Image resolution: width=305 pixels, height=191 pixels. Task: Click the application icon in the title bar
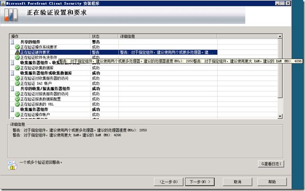click(x=3, y=3)
